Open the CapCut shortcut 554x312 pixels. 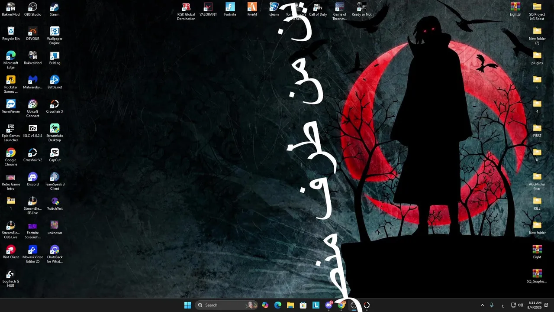pyautogui.click(x=55, y=155)
